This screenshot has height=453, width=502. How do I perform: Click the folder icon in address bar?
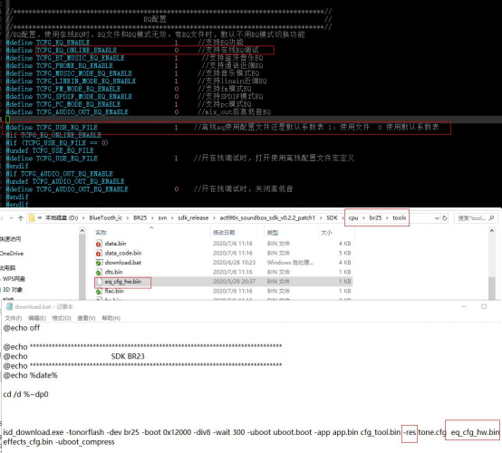tap(32, 218)
